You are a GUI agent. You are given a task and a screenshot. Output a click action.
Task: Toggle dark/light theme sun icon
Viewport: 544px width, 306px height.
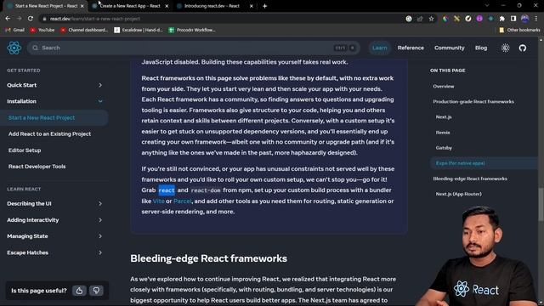(x=505, y=48)
